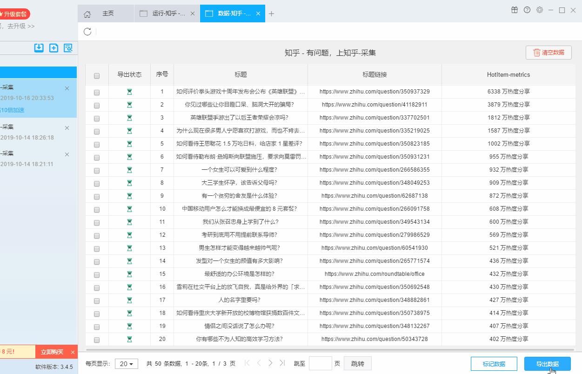Screen dimensions: 582x374
Task: Click hourglass export status icon in row 5
Action: (129, 144)
